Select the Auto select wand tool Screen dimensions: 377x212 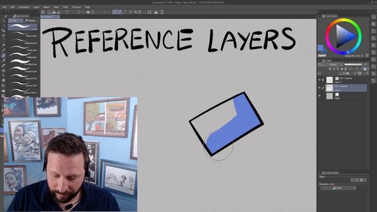(x=3, y=46)
